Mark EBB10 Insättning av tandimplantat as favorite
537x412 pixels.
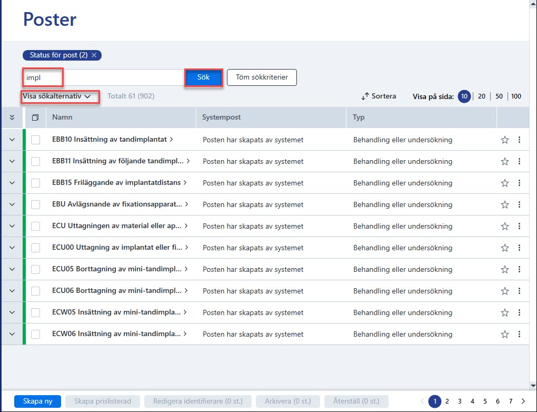504,140
